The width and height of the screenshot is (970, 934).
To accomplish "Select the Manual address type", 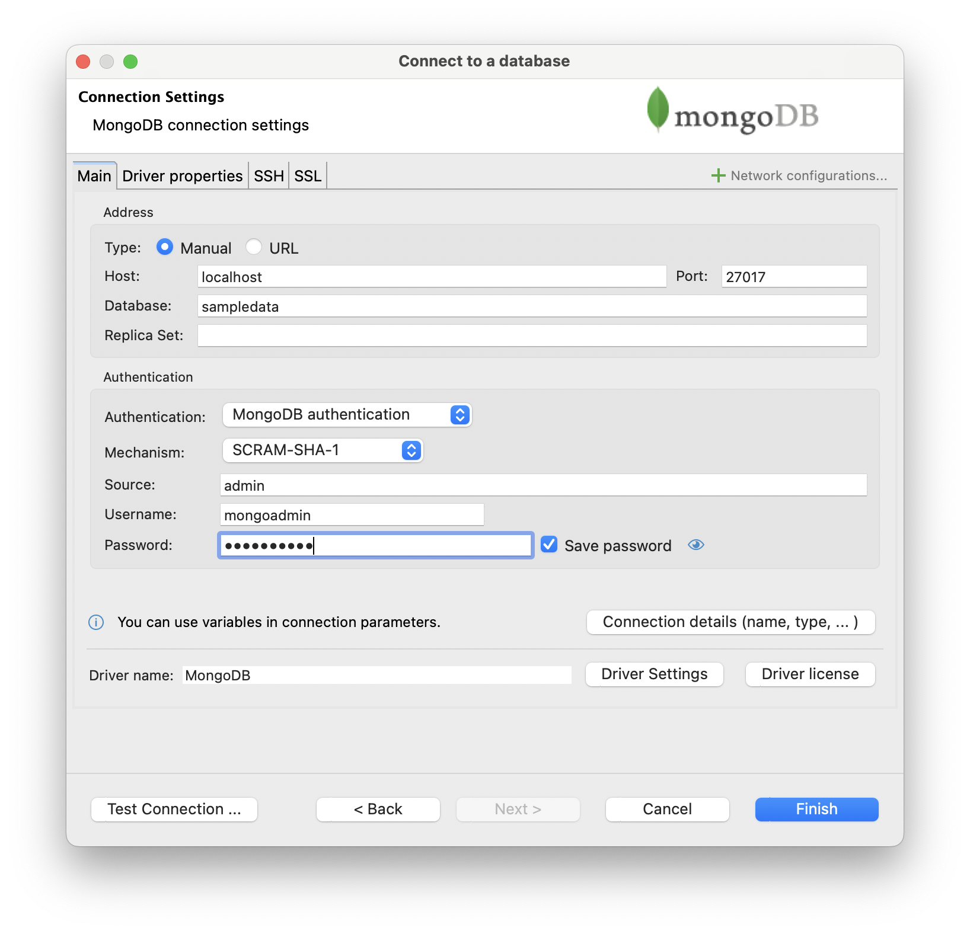I will [x=164, y=247].
